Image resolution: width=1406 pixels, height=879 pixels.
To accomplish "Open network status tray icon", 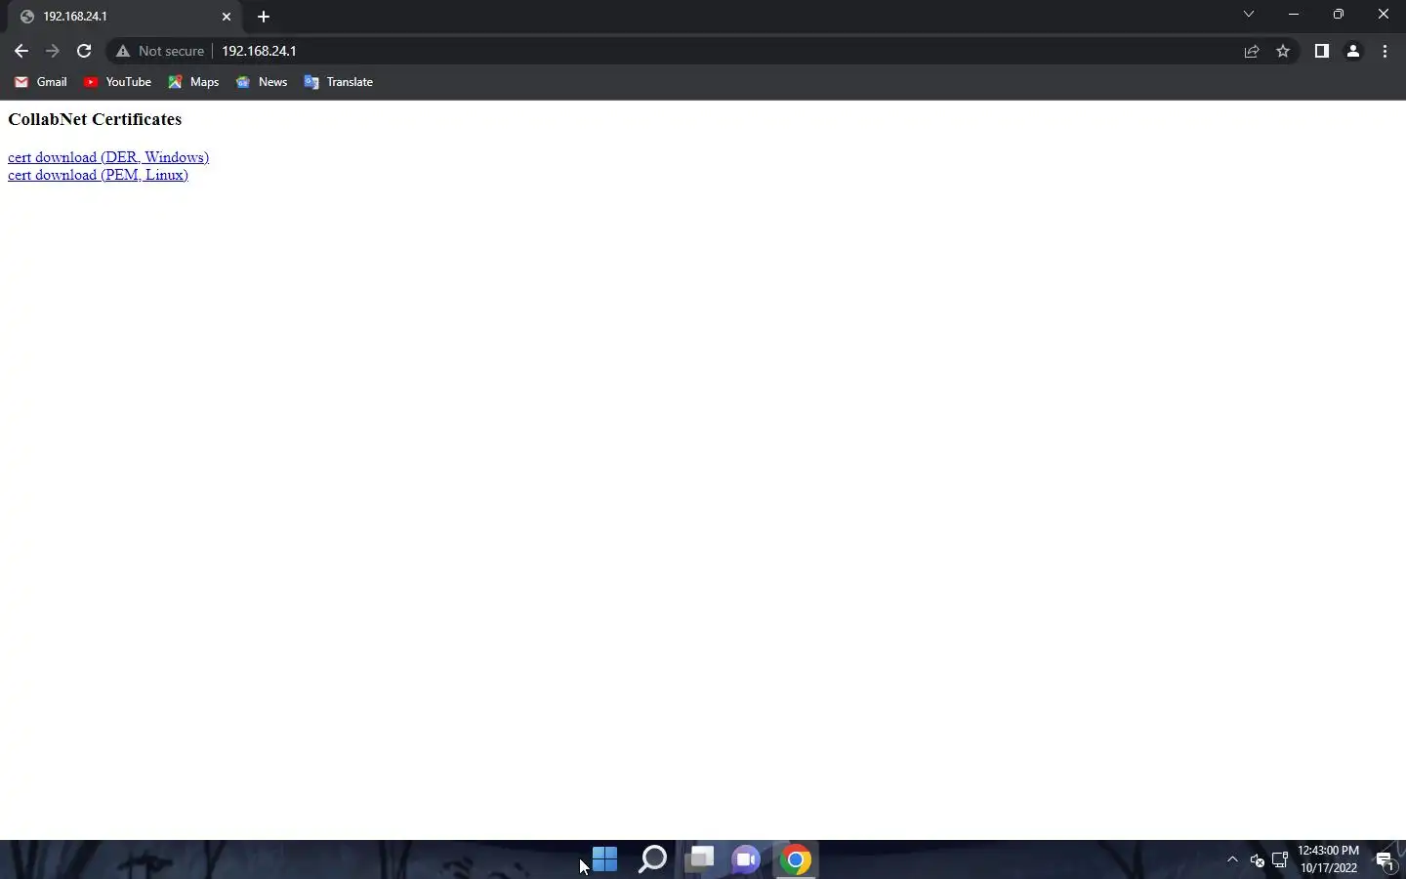I will 1280,860.
